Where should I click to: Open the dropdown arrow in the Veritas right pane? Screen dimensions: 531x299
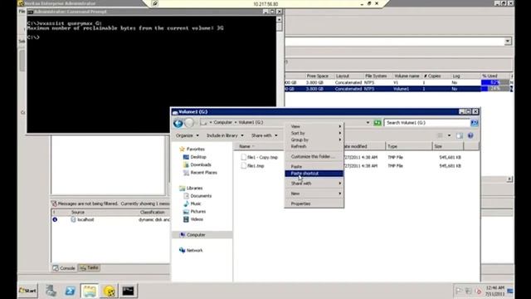[x=508, y=42]
